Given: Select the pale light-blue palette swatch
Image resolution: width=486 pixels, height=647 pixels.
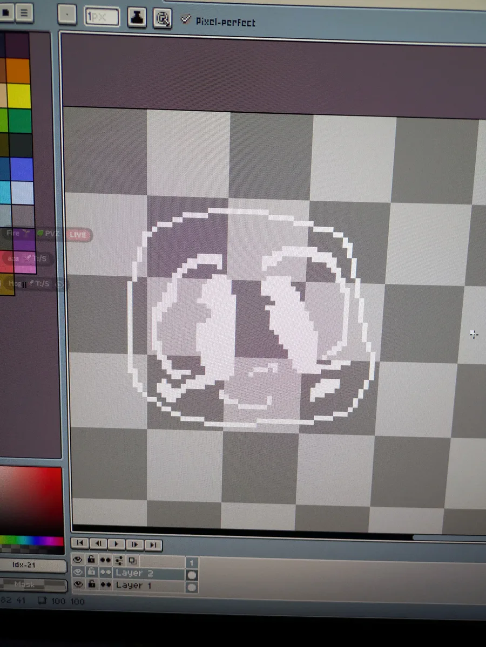Looking at the screenshot, I should 22,193.
